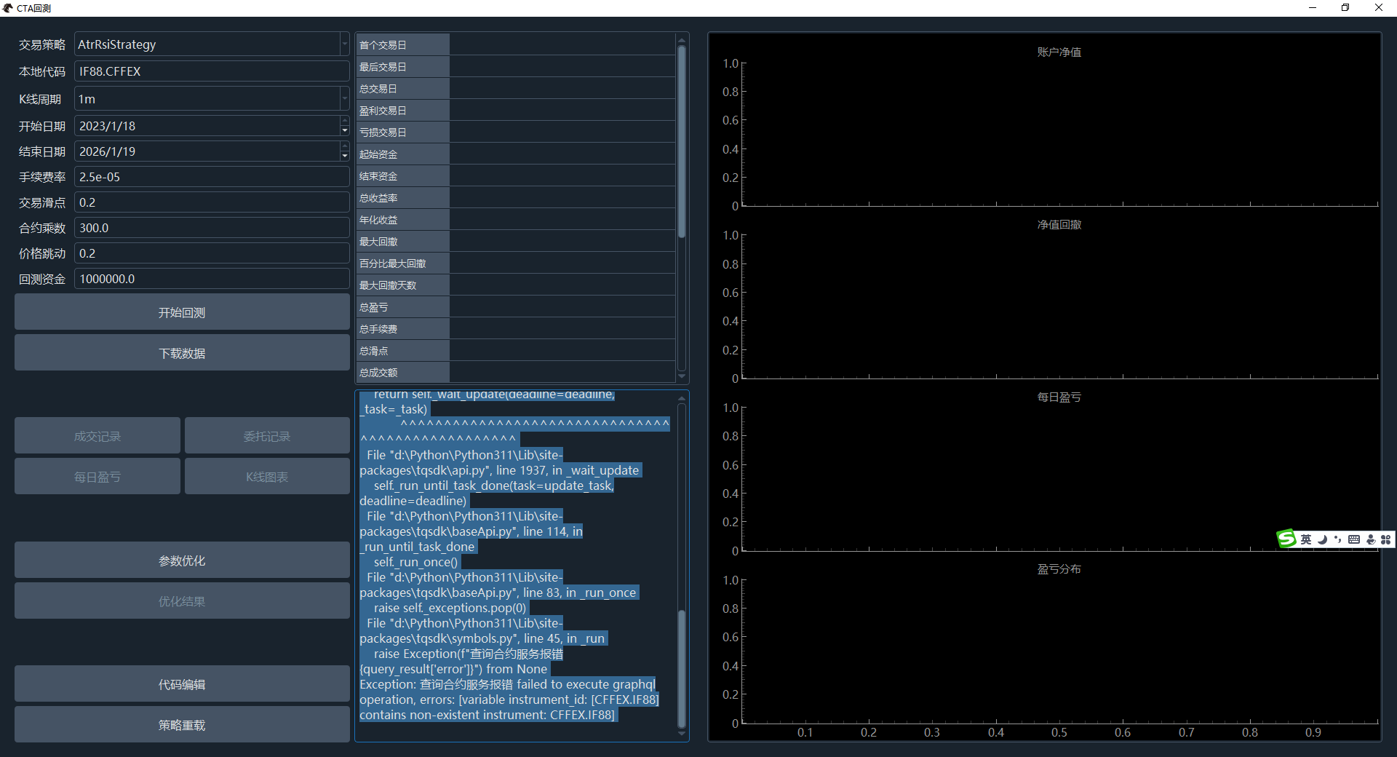Click the 本地代码 IF88.CFFEX input field

click(211, 71)
